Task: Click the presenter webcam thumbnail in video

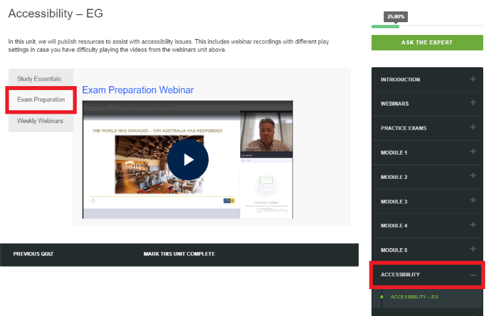Action: [267, 131]
